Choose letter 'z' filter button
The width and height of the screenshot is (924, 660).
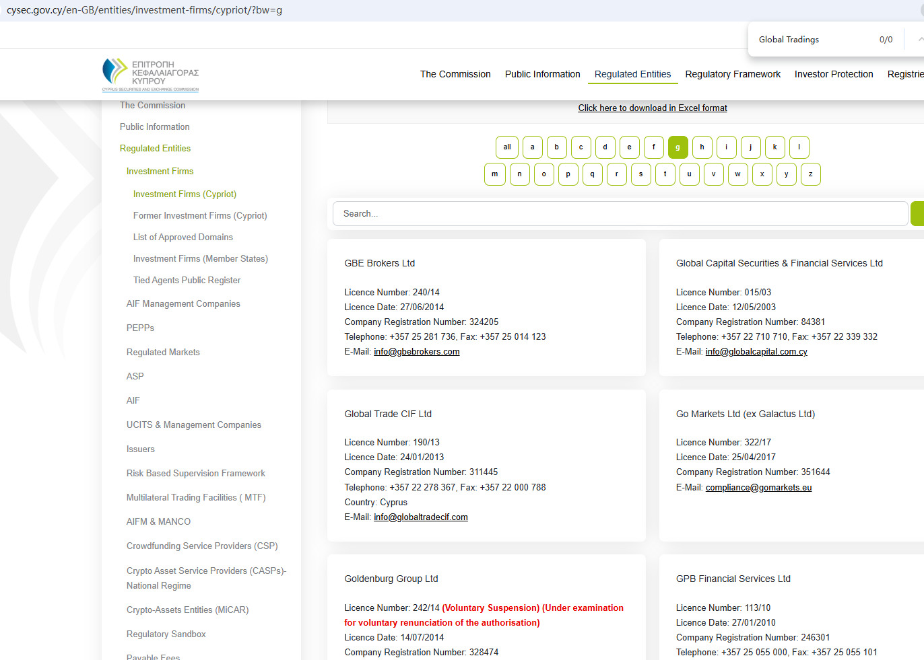coord(810,174)
